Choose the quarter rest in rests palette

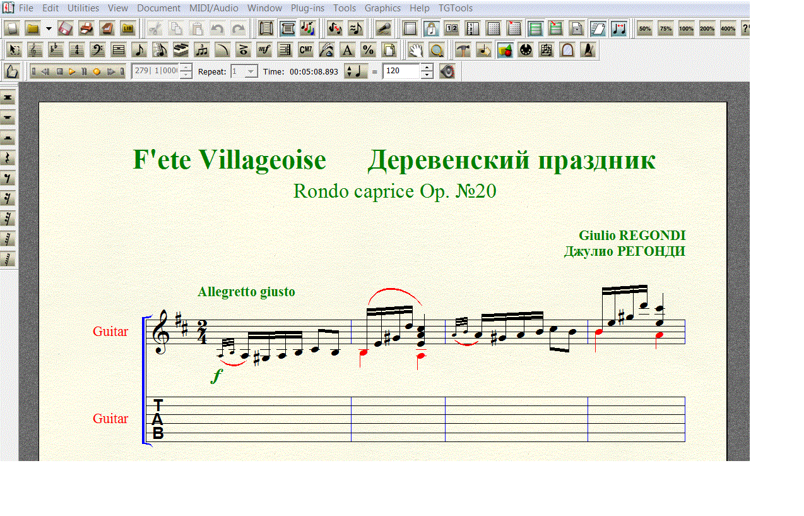point(8,158)
